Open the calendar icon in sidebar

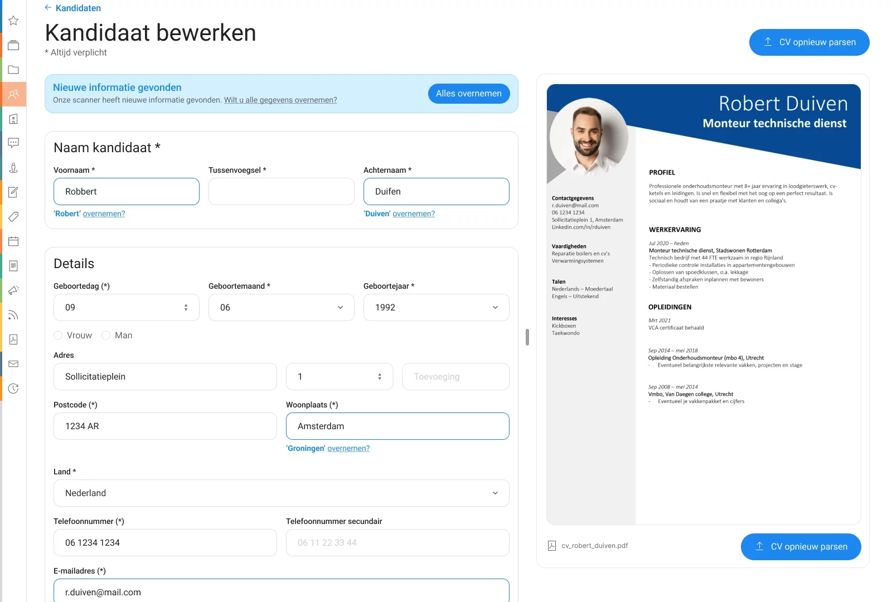tap(13, 241)
